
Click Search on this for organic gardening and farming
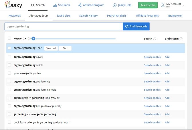click(x=152, y=81)
